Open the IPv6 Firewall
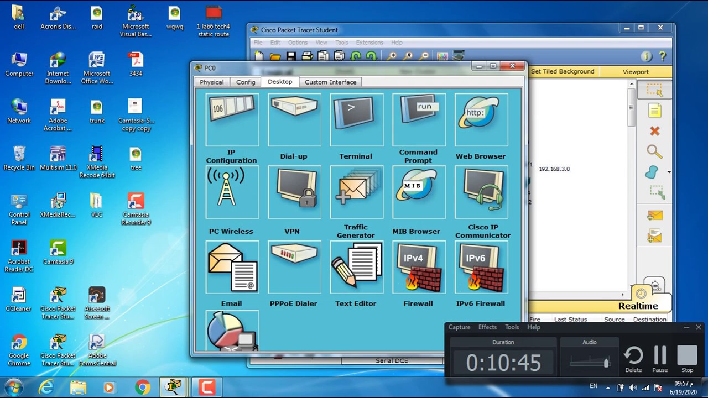708x398 pixels. [481, 267]
